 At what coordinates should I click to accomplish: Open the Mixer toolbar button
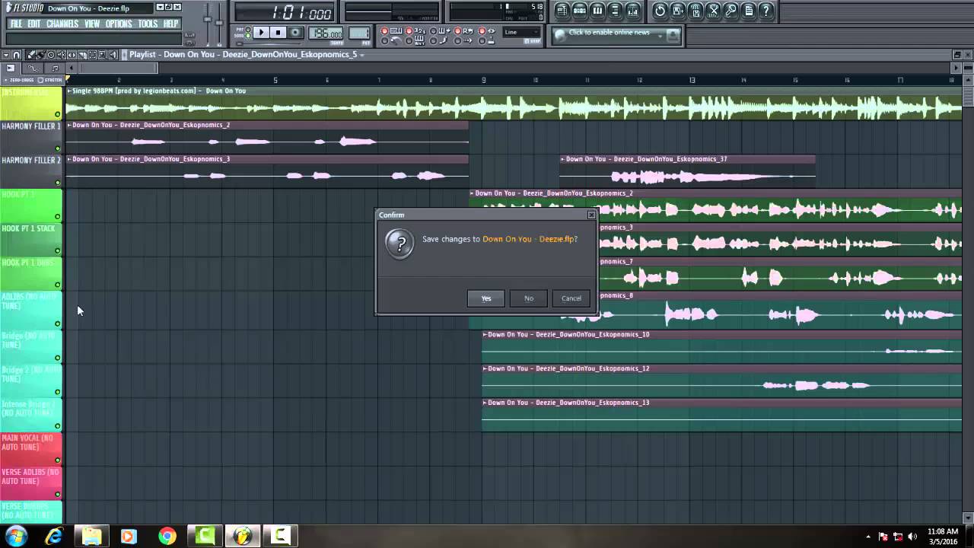click(x=633, y=10)
